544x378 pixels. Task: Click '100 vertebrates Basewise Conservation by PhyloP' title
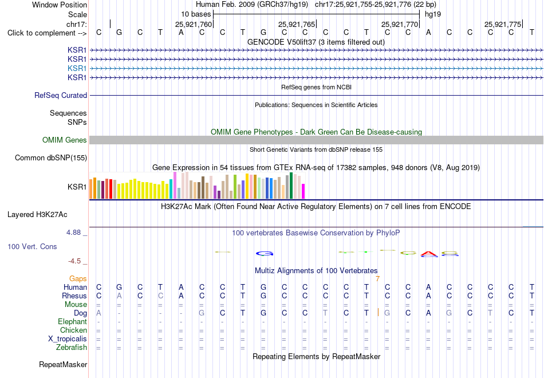(316, 233)
